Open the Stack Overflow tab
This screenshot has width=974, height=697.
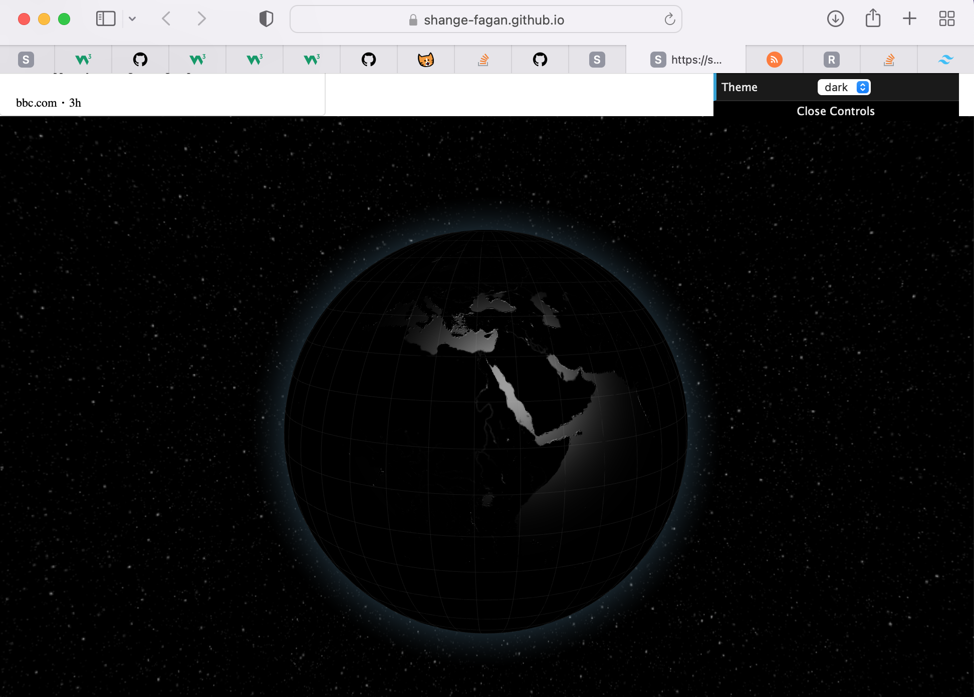(482, 59)
